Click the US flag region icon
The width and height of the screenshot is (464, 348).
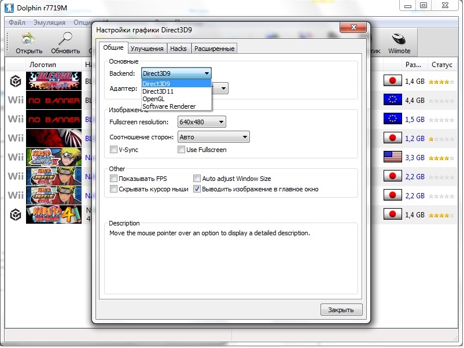tap(392, 157)
